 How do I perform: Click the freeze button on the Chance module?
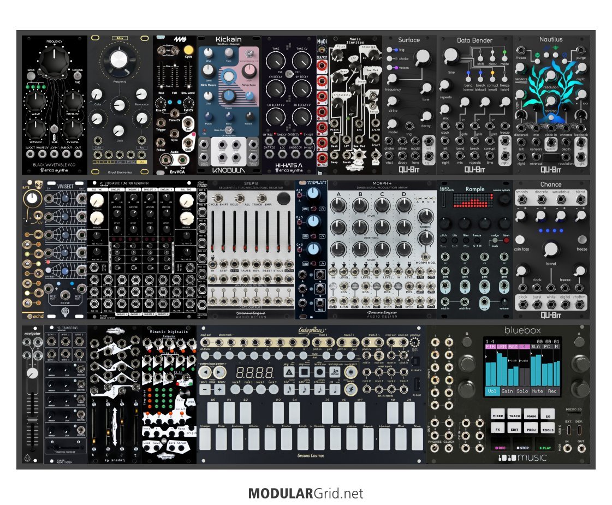582,239
